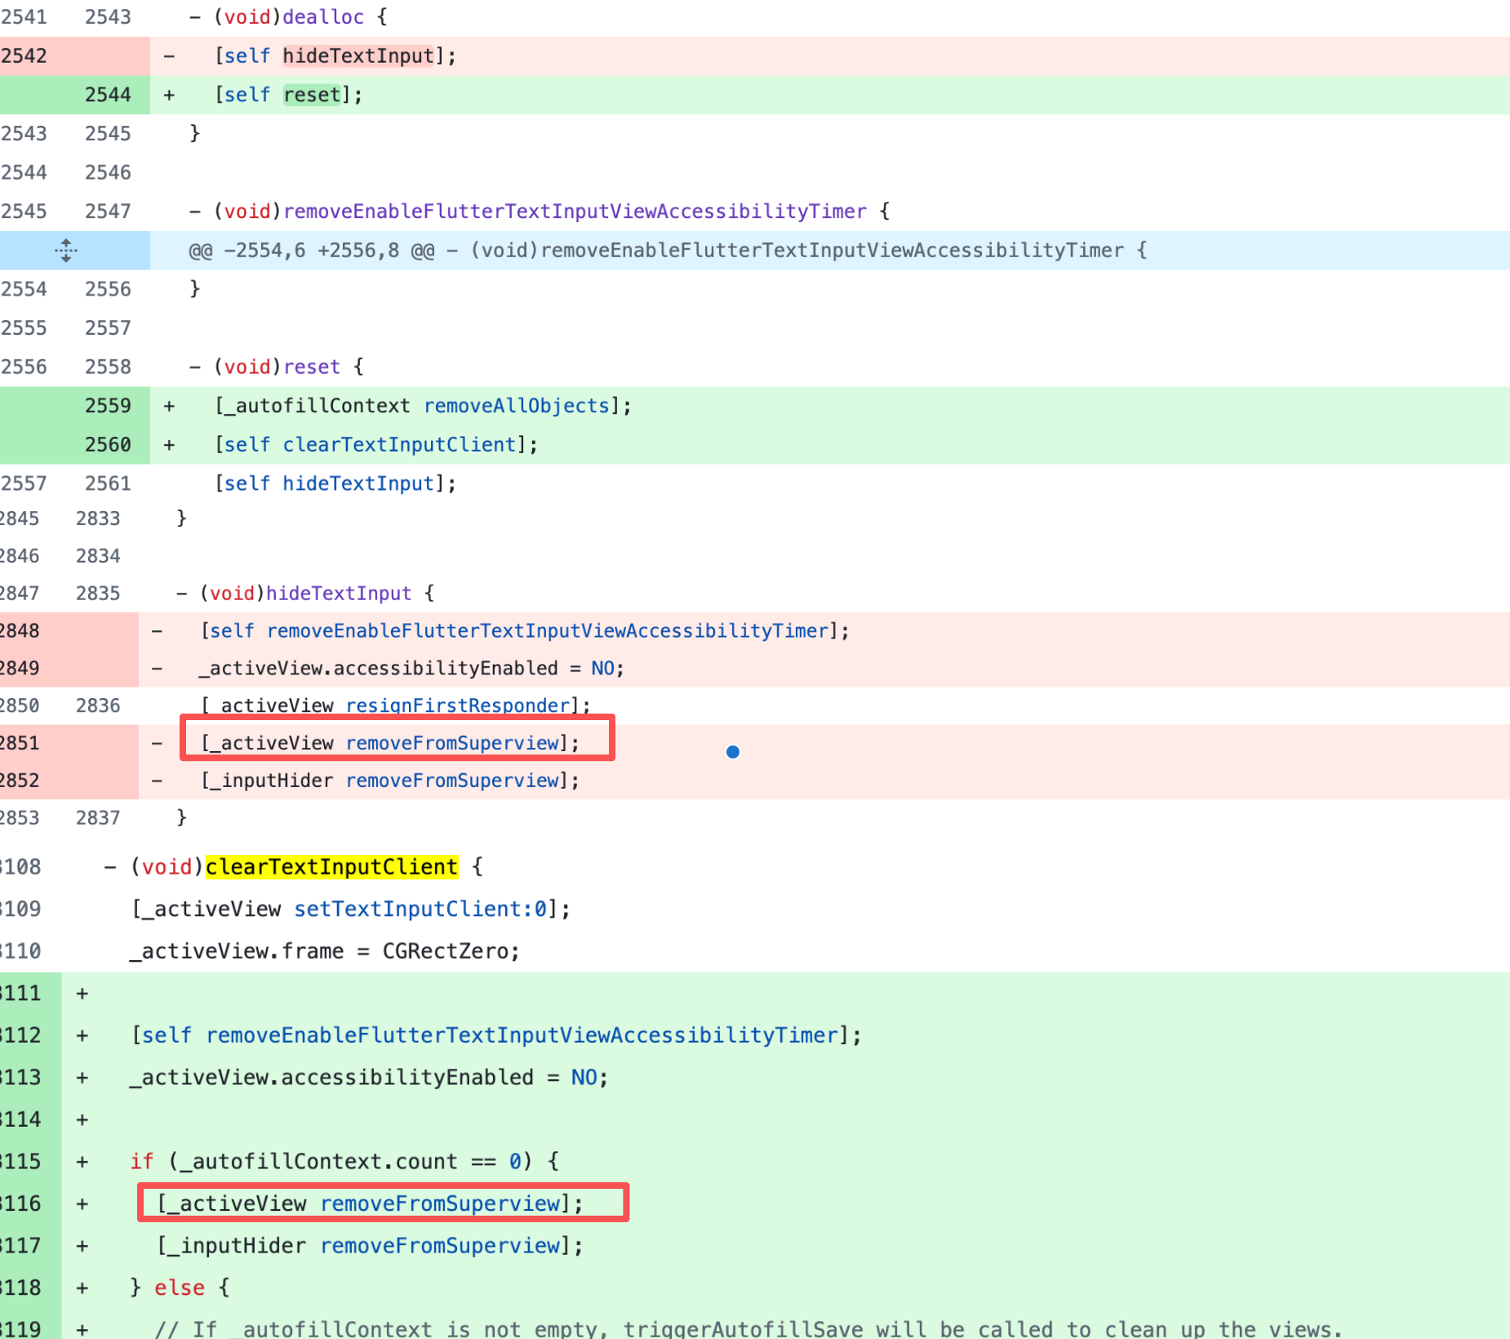Click the comment mentioning triggerAutofillSave

[747, 1328]
